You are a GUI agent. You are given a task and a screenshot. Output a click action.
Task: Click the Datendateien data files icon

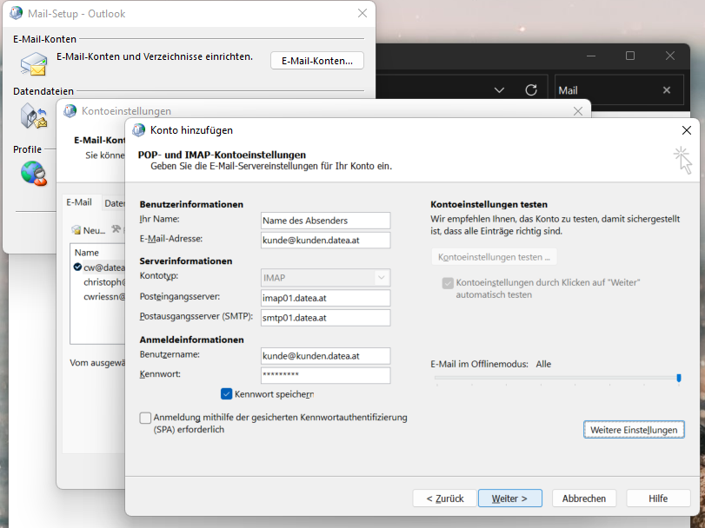point(33,115)
